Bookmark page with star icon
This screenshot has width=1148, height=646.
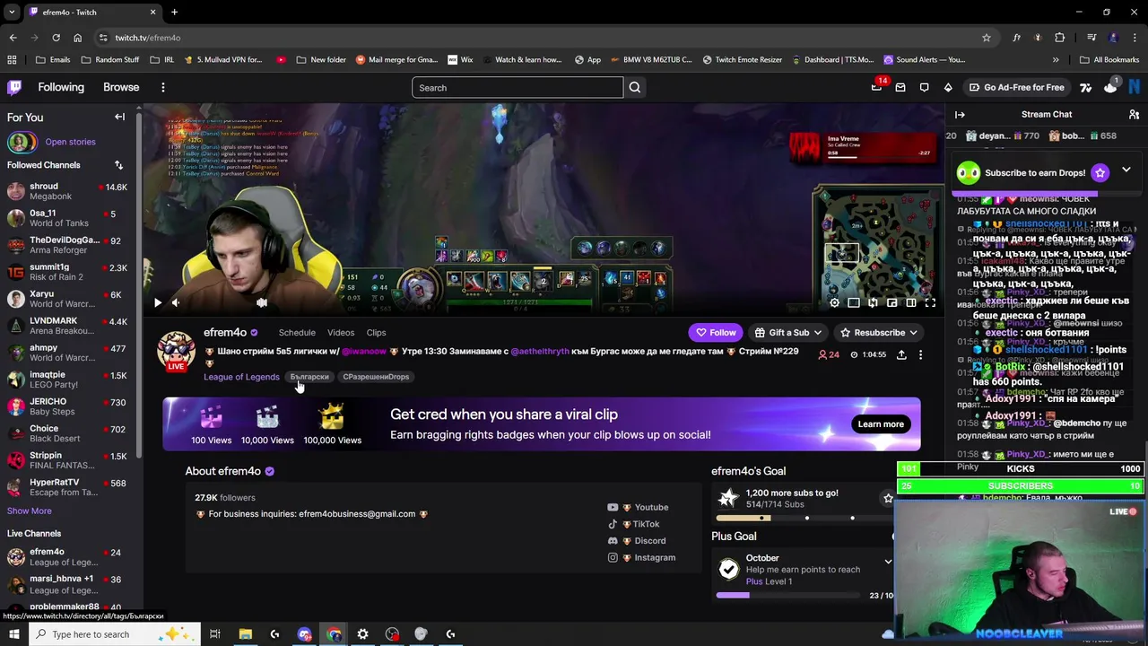987,38
